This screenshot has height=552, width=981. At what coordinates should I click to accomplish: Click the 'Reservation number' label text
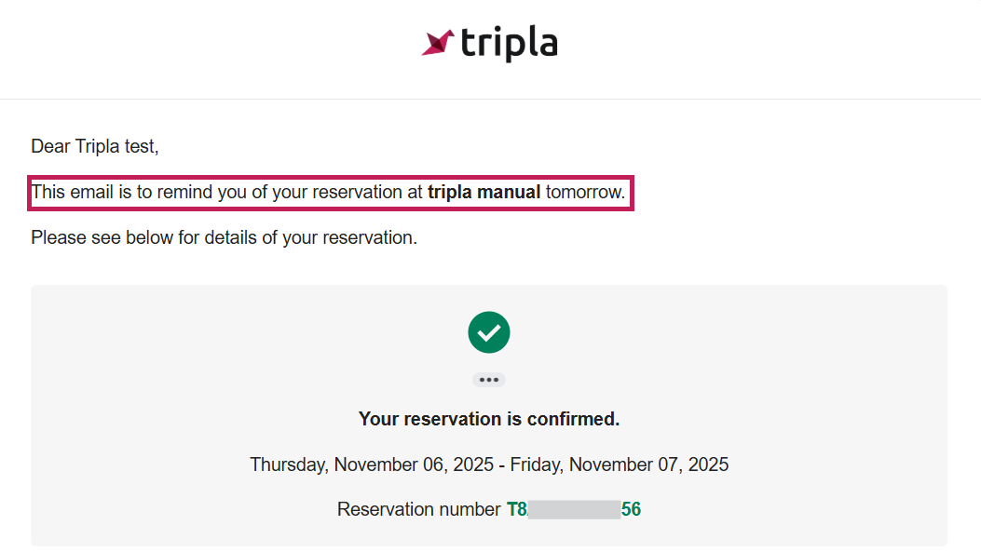click(x=418, y=509)
